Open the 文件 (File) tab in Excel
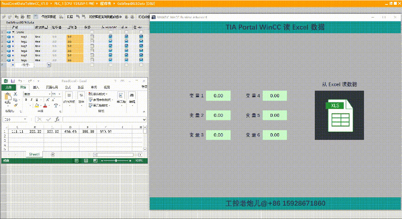 8,87
